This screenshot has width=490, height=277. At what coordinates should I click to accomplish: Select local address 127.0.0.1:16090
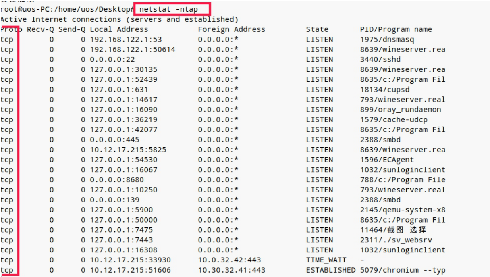[x=124, y=110]
